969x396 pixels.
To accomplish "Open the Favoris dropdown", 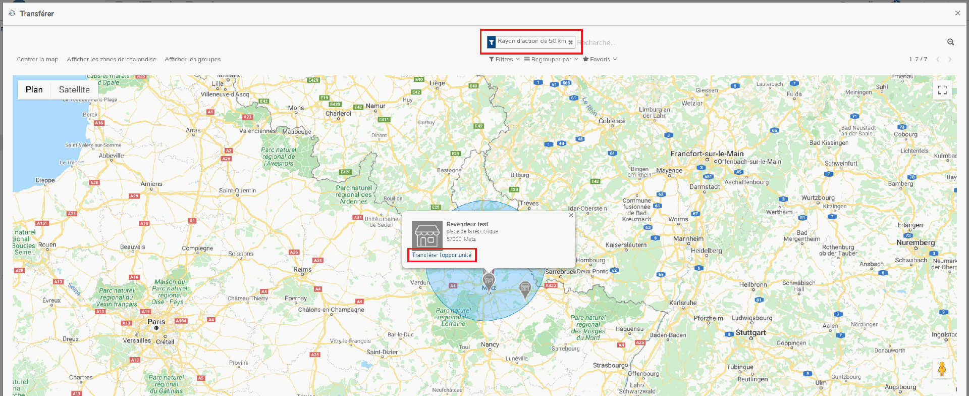I will pos(600,59).
